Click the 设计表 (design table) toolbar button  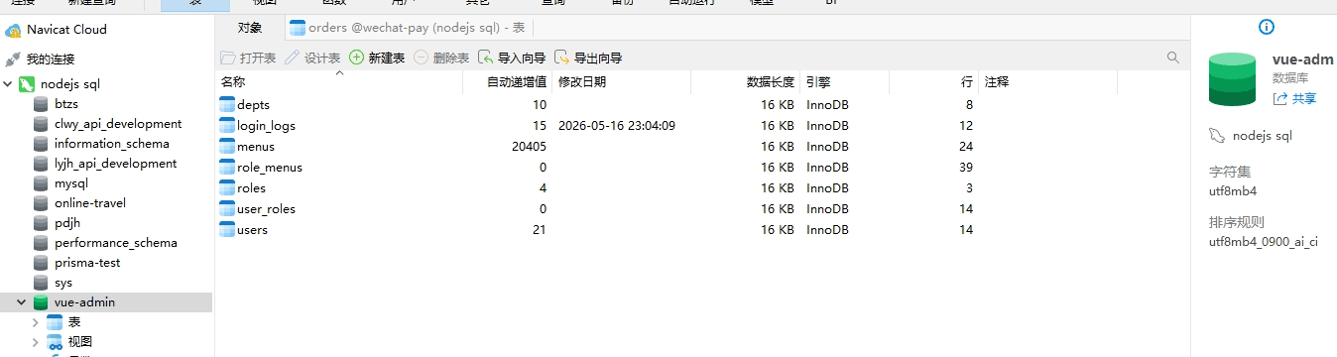pyautogui.click(x=312, y=58)
